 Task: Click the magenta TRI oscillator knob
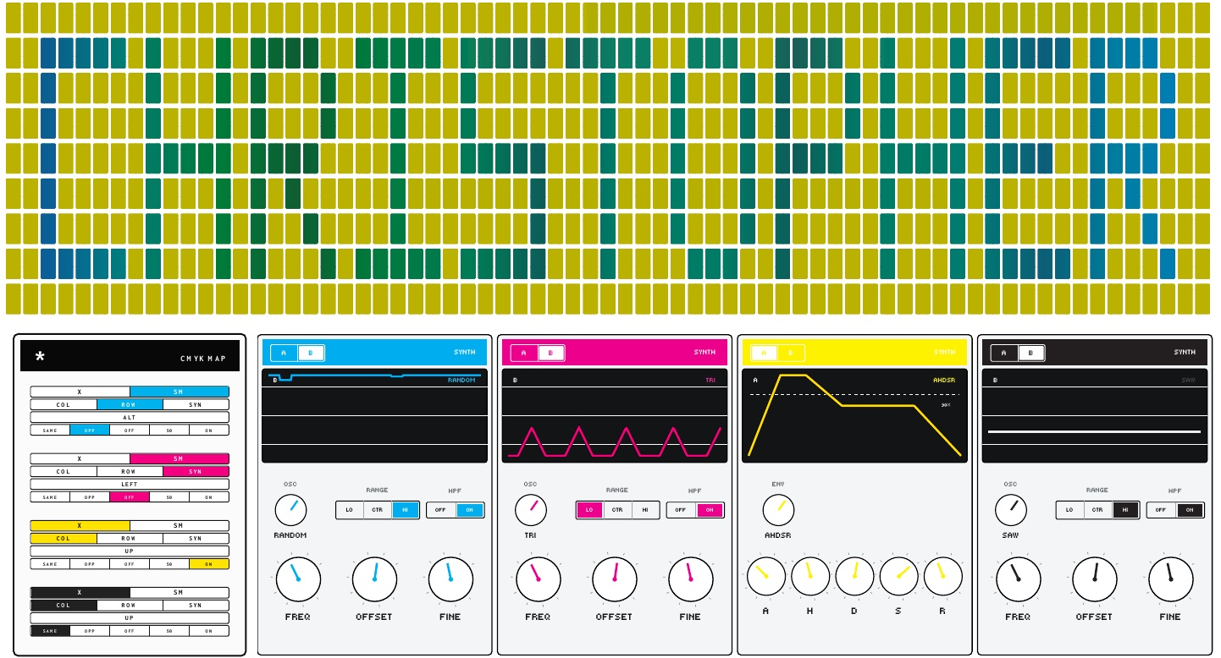(531, 510)
